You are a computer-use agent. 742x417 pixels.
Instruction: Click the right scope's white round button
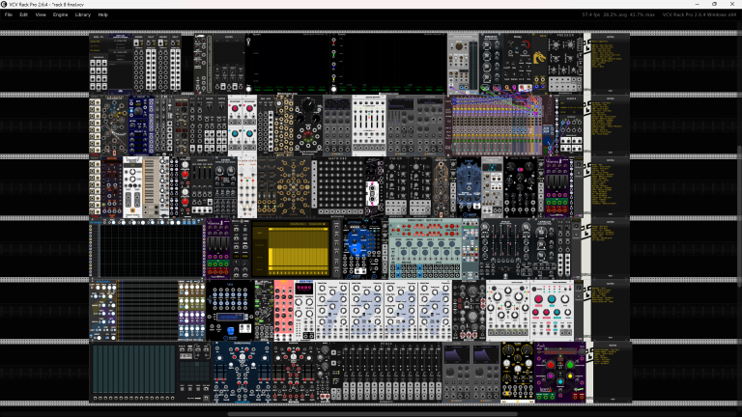click(x=333, y=89)
